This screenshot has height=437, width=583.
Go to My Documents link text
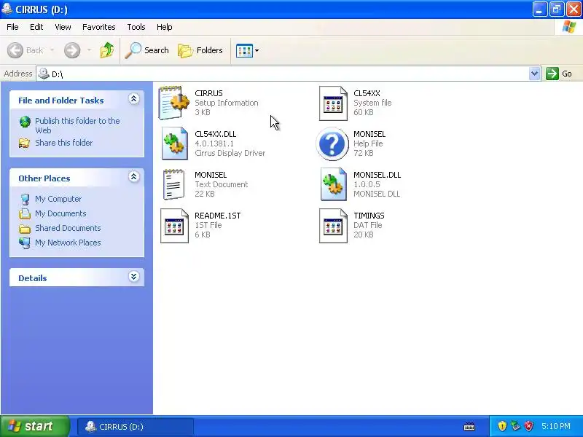tap(60, 213)
